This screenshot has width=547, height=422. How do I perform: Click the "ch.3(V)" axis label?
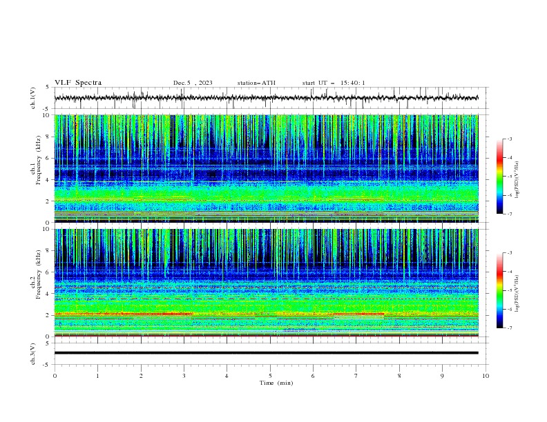(33, 354)
